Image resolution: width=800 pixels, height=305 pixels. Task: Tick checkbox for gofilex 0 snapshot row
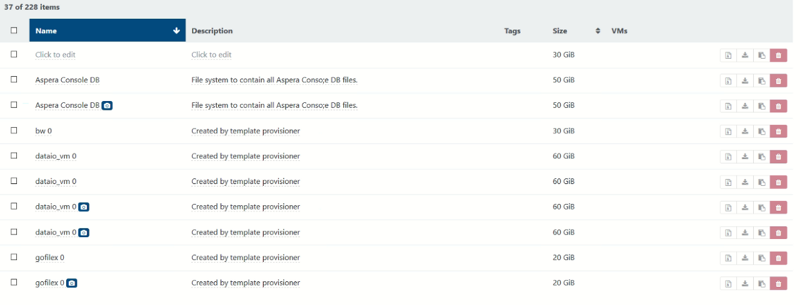[x=14, y=283]
